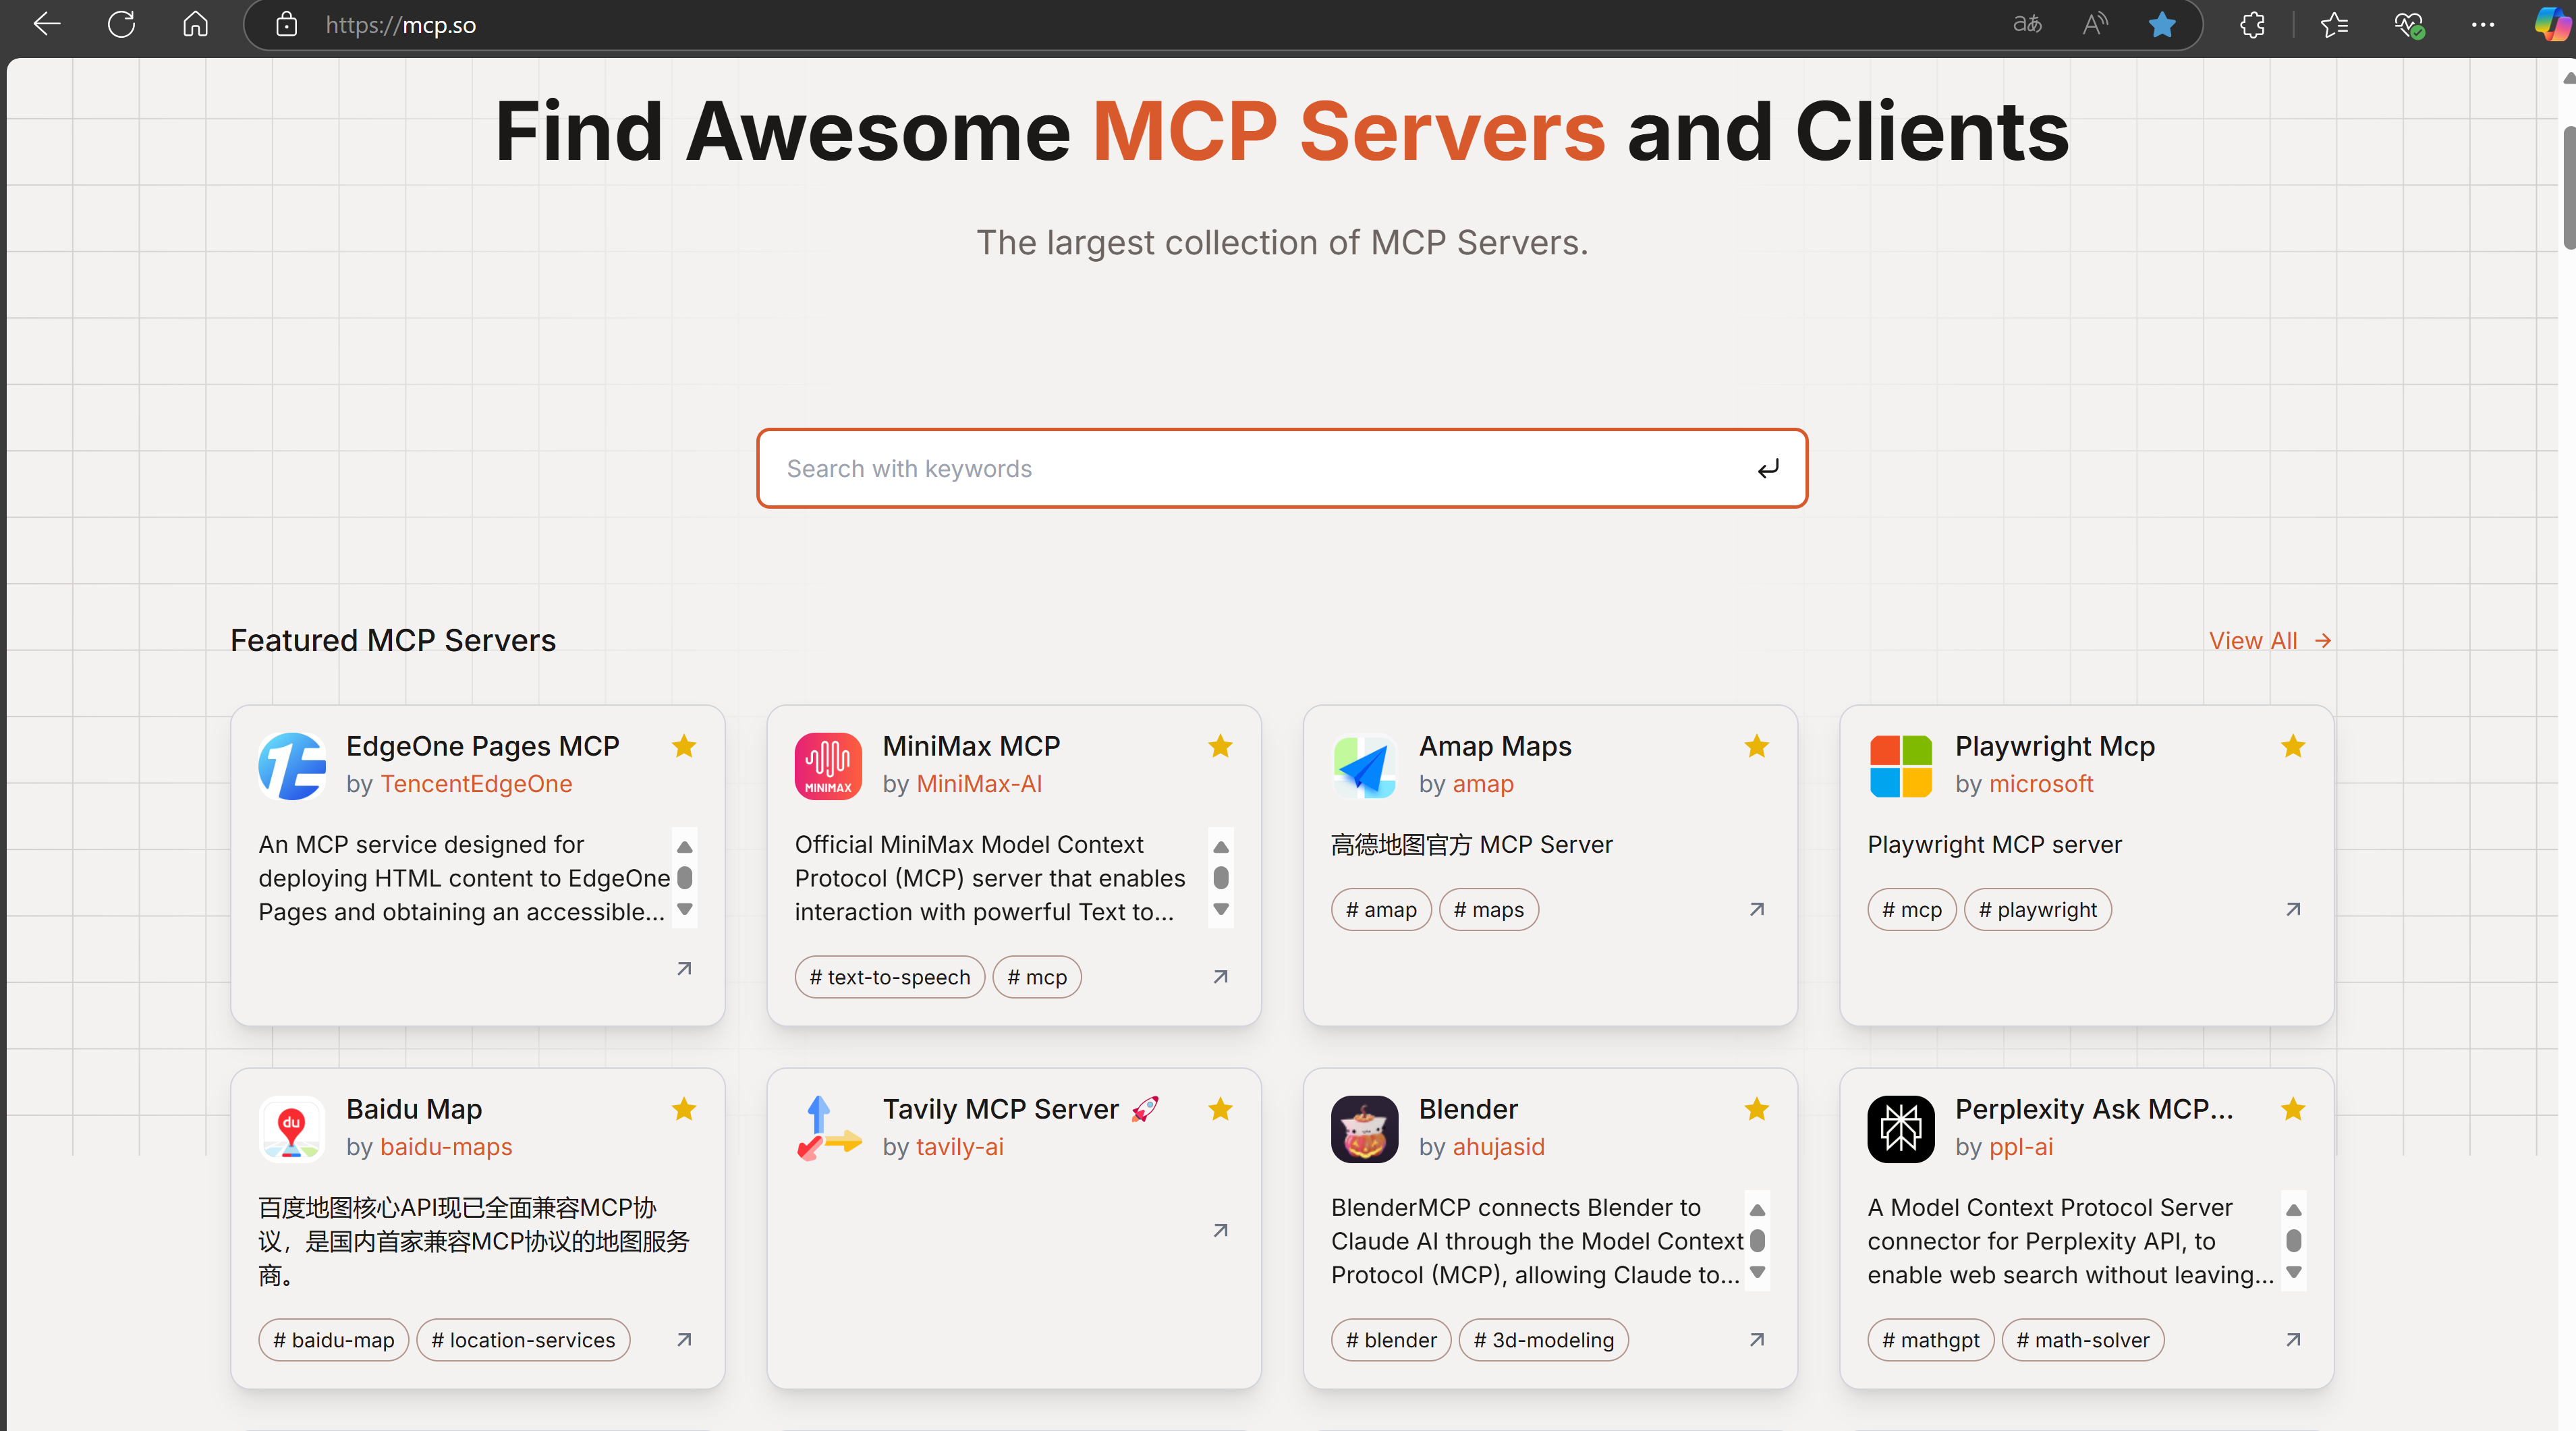Open MiniMax MCP external arrow
The image size is (2576, 1431).
tap(1220, 976)
